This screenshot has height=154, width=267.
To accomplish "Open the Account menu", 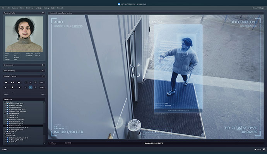I will (x=60, y=8).
